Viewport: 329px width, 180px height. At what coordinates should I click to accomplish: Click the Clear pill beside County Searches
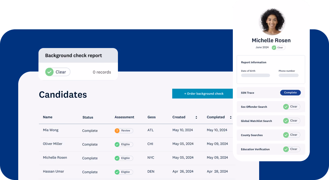point(292,135)
